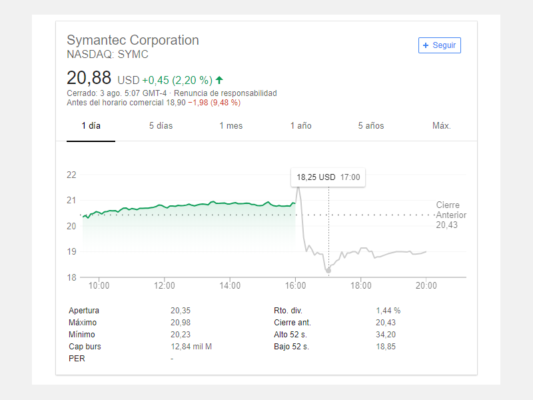533x400 pixels.
Task: Select the 1 día tab
Action: pyautogui.click(x=91, y=126)
